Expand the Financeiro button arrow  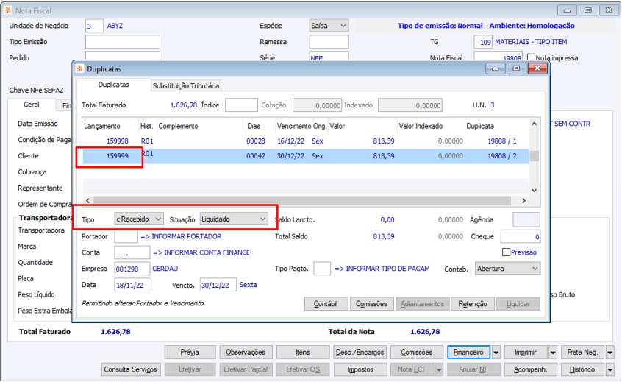click(x=496, y=353)
